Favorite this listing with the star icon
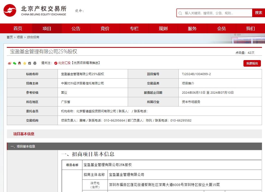 point(24,63)
